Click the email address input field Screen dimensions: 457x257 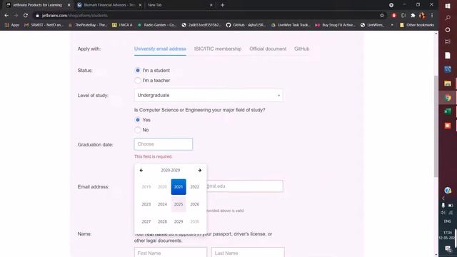pyautogui.click(x=245, y=186)
